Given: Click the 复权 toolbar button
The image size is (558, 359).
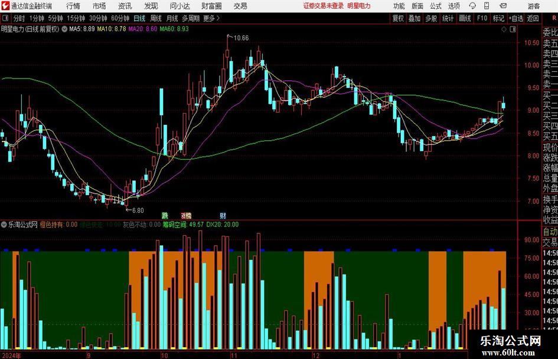Looking at the screenshot, I should [x=398, y=18].
